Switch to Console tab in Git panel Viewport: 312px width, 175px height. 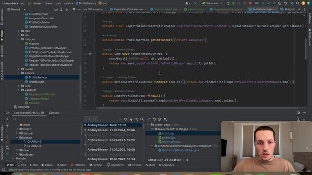[x=54, y=113]
